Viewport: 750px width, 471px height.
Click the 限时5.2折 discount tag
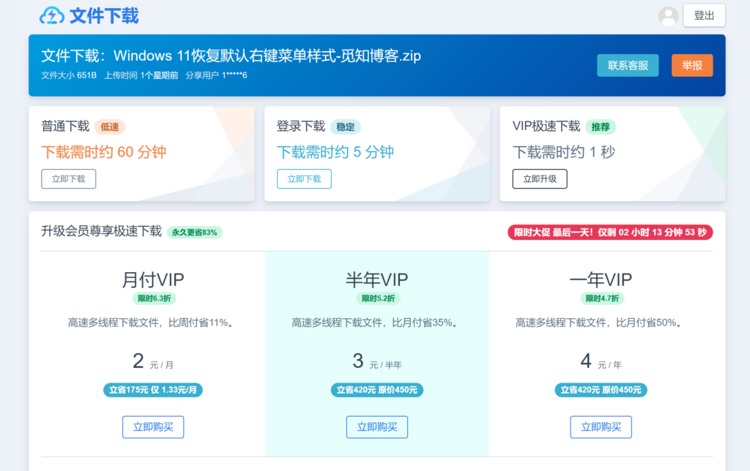(378, 298)
